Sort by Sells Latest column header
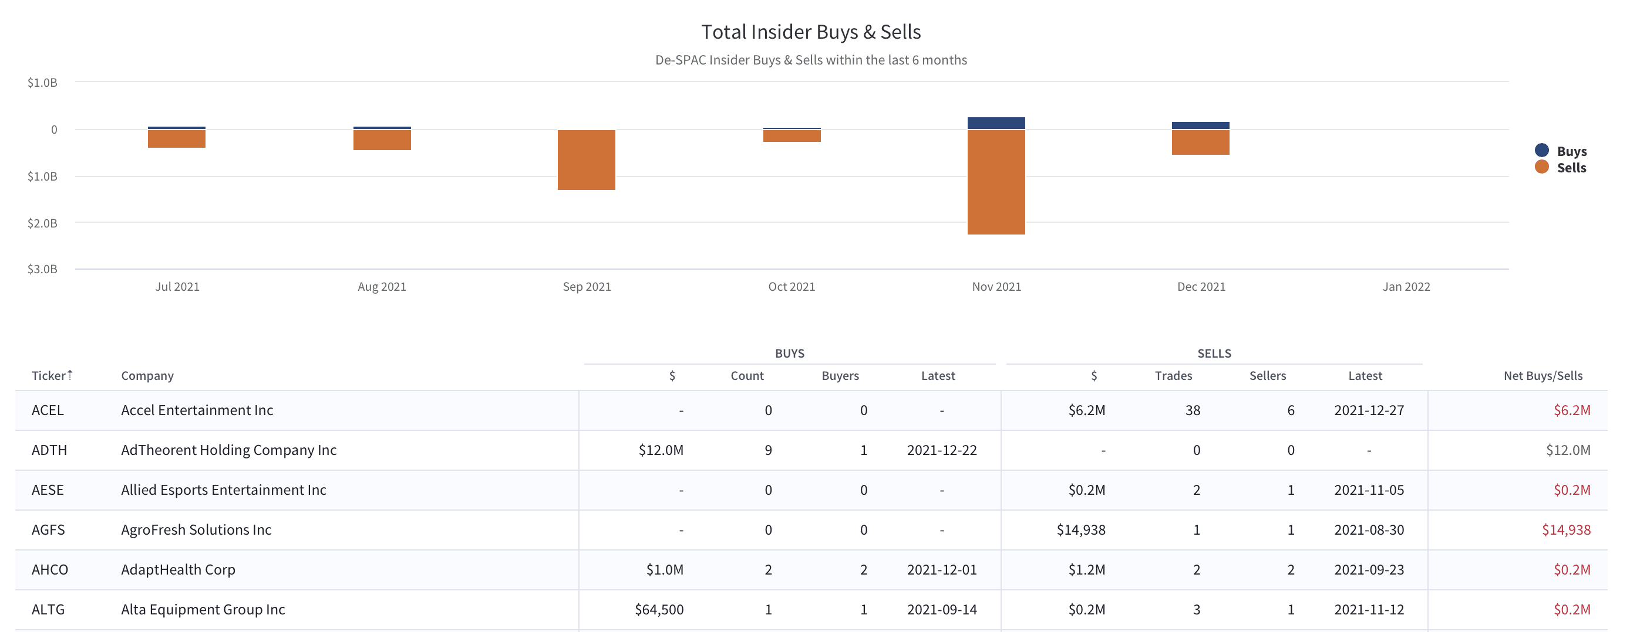 1365,375
